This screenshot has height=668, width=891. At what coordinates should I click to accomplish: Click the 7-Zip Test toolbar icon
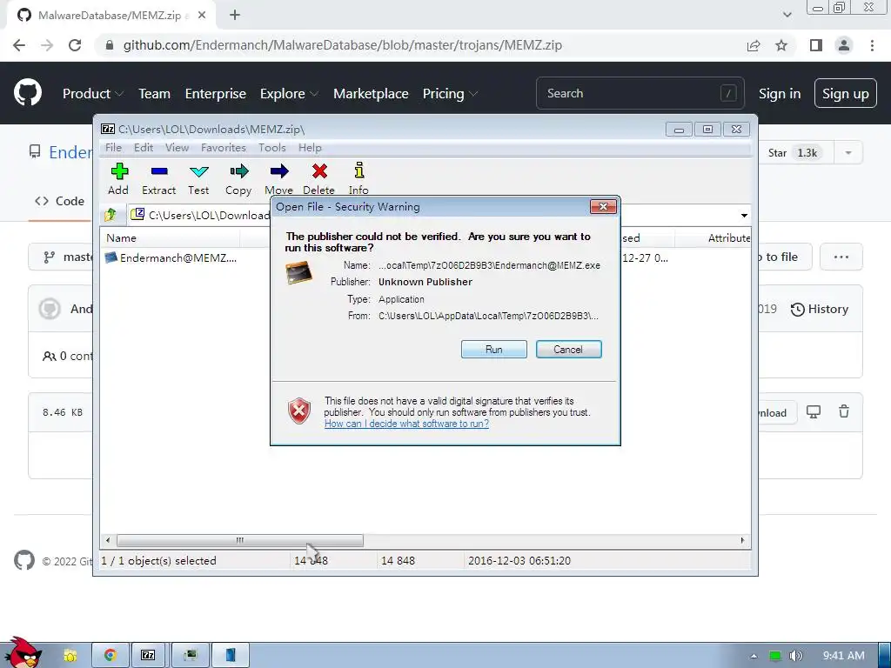pyautogui.click(x=199, y=179)
